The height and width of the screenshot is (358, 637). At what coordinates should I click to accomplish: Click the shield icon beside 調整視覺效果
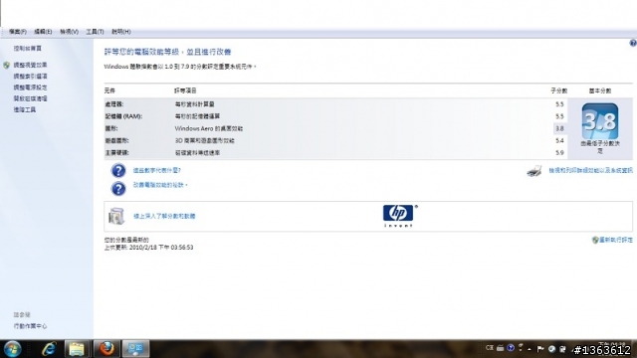[x=7, y=65]
